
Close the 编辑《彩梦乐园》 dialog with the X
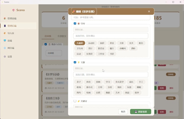click(x=149, y=11)
